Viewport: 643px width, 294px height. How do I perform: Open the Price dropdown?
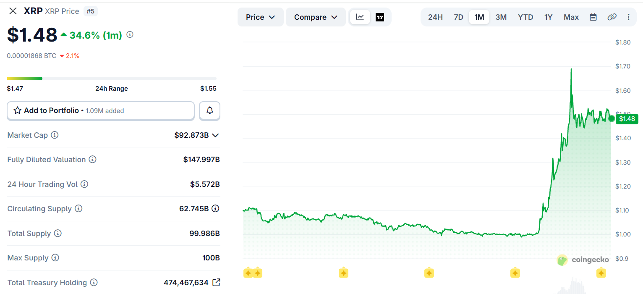261,17
